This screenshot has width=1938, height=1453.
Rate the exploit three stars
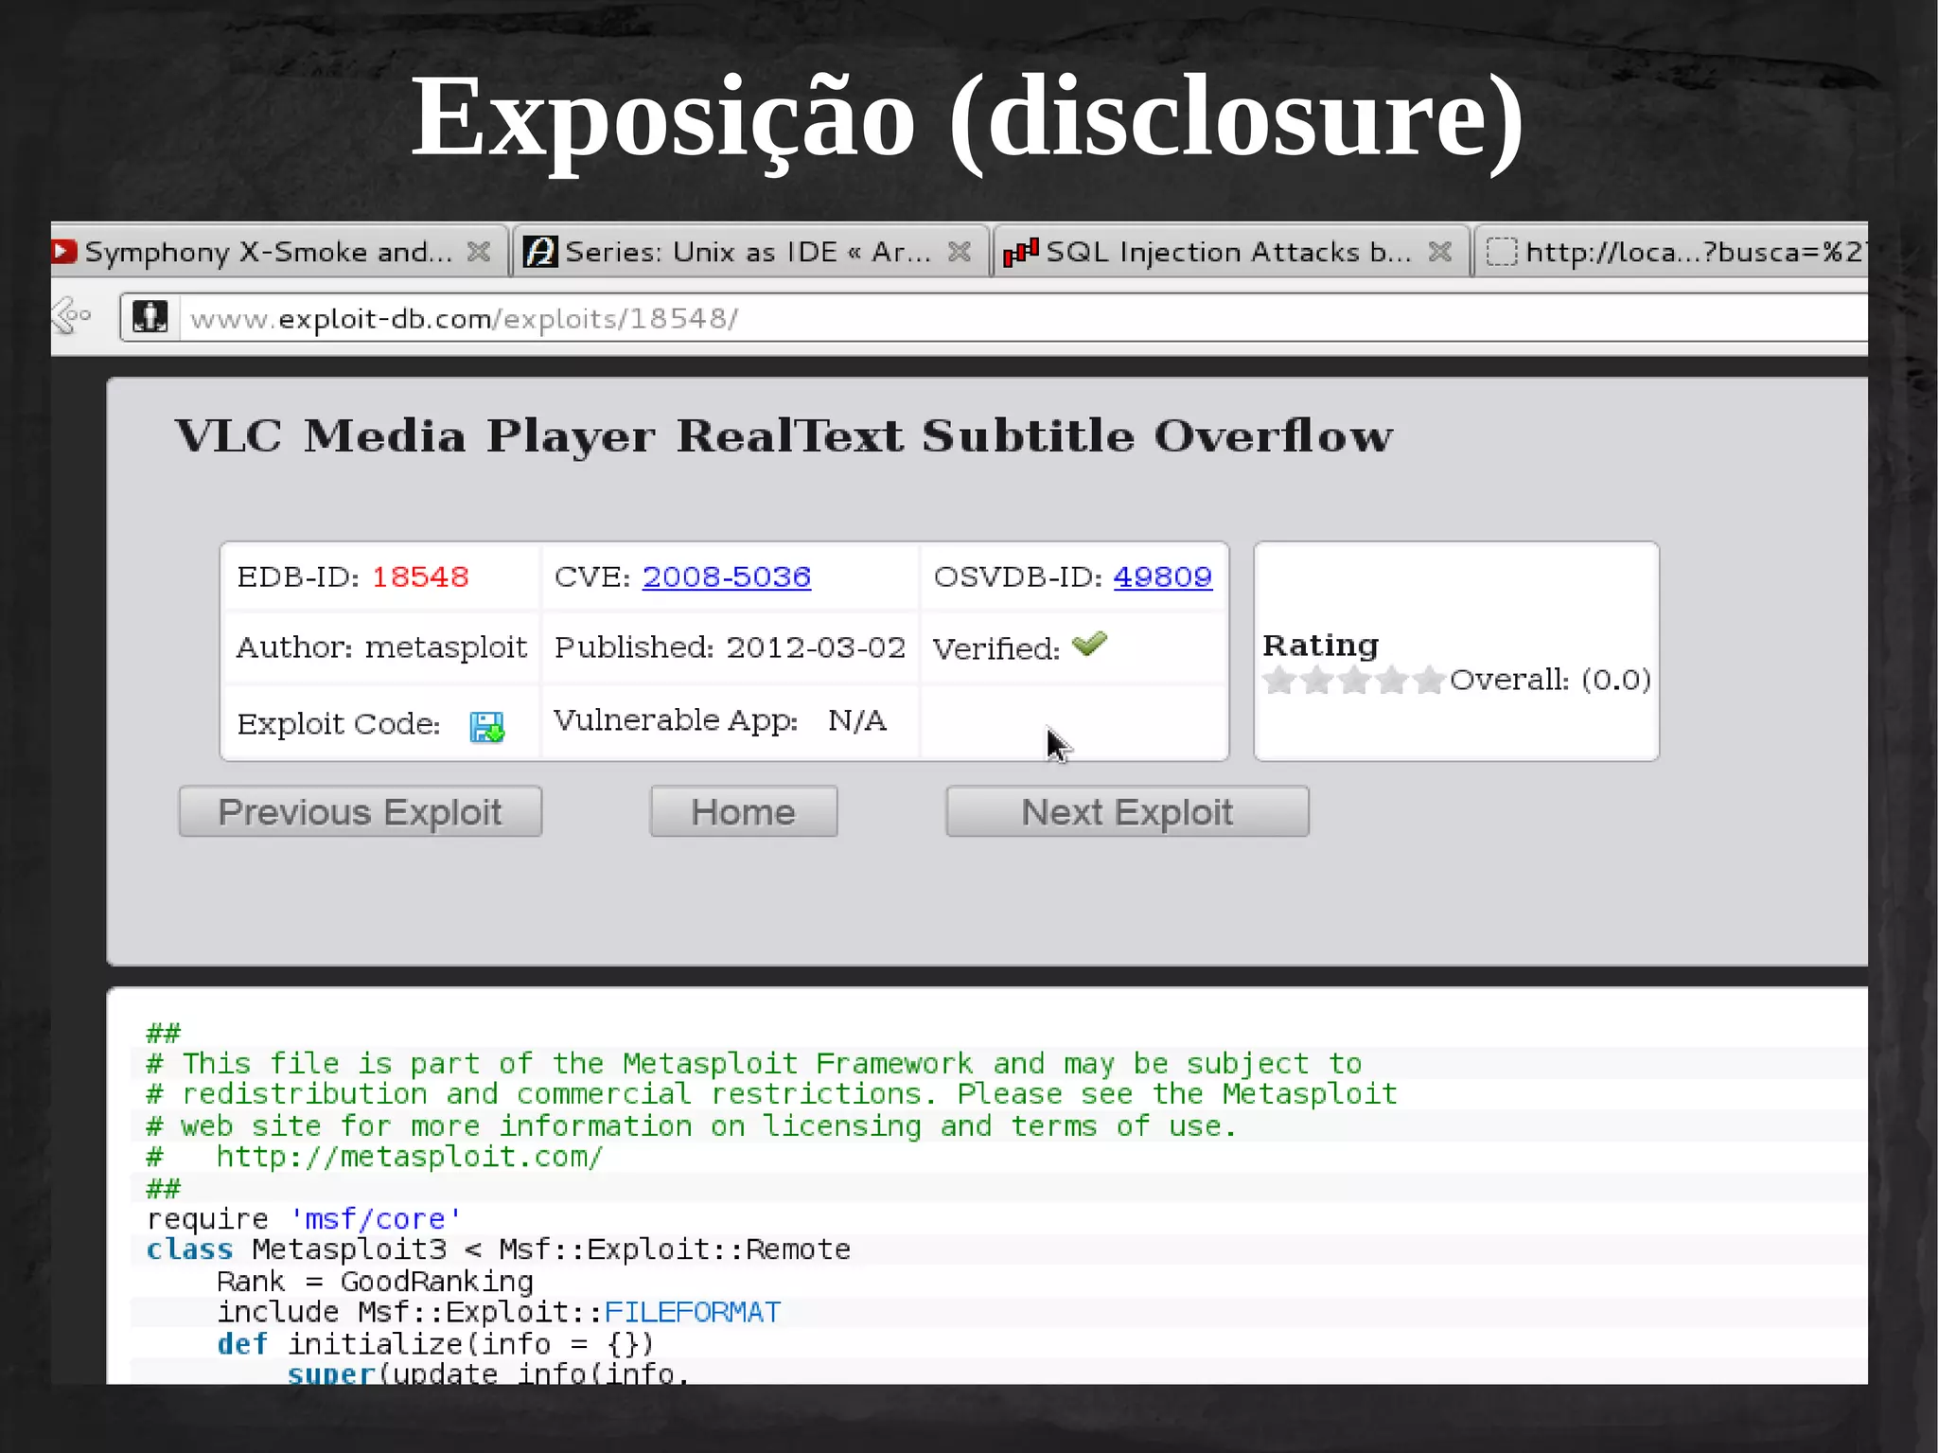coord(1354,680)
